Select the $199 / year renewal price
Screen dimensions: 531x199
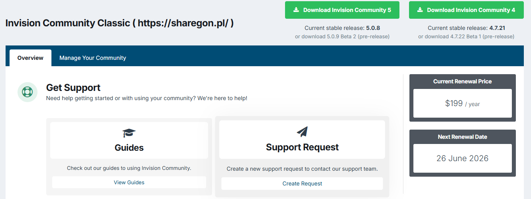pyautogui.click(x=462, y=104)
